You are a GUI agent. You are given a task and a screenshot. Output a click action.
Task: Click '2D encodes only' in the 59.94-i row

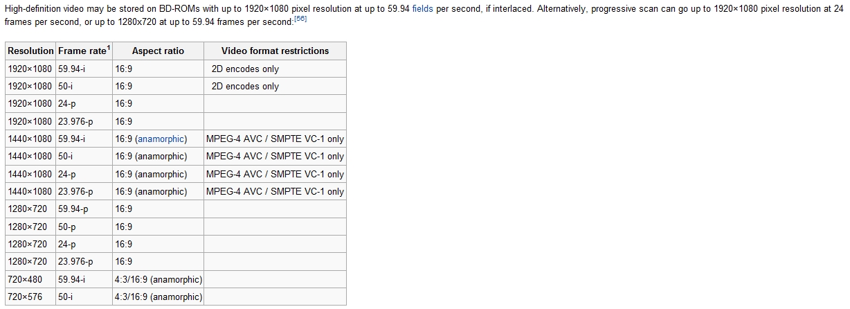click(x=245, y=69)
